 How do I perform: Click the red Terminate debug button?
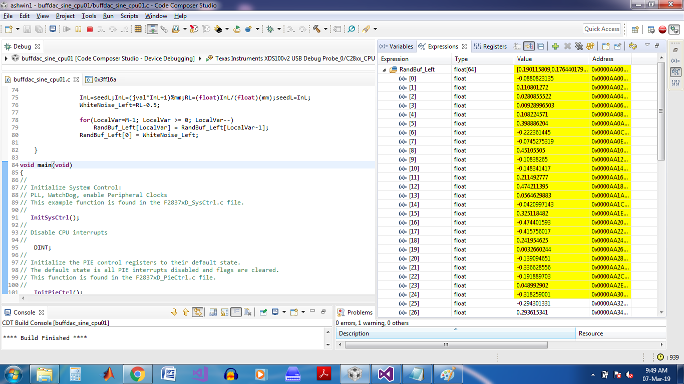click(90, 29)
